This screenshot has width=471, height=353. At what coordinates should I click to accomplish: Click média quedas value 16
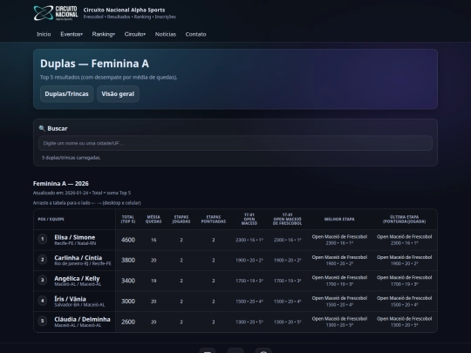[x=154, y=240]
